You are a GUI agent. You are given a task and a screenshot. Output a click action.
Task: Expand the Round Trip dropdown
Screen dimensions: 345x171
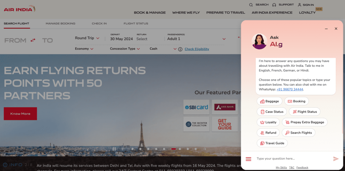[87, 38]
